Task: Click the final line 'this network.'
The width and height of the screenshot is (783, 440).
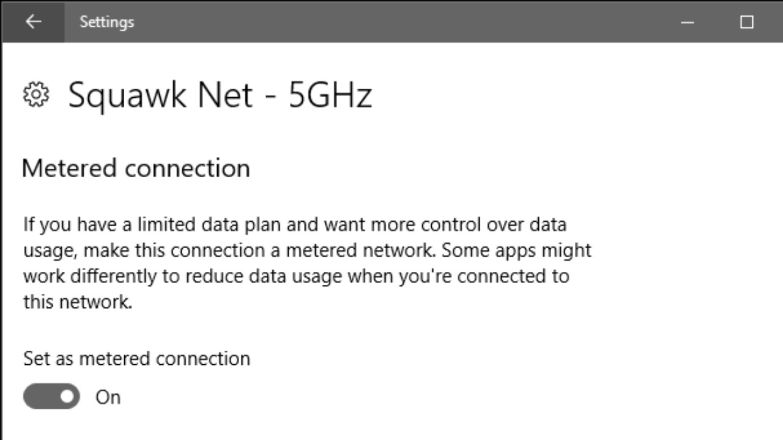Action: pos(78,301)
